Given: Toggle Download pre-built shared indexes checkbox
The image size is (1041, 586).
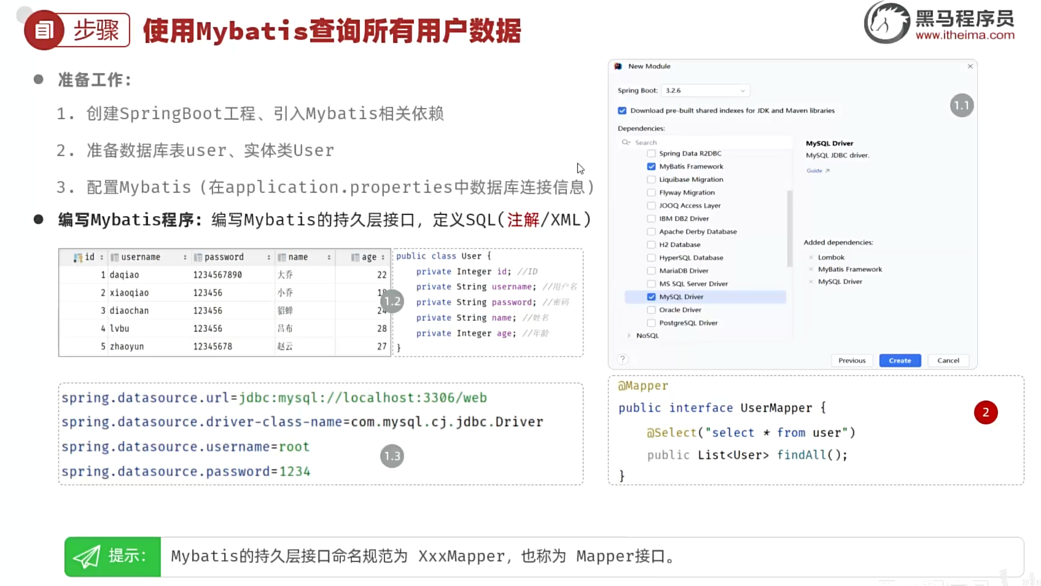Looking at the screenshot, I should pyautogui.click(x=622, y=111).
